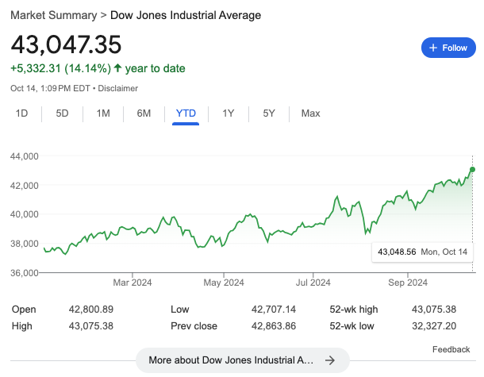This screenshot has width=484, height=377.
Task: Open the 5Y chart range
Action: coord(269,113)
